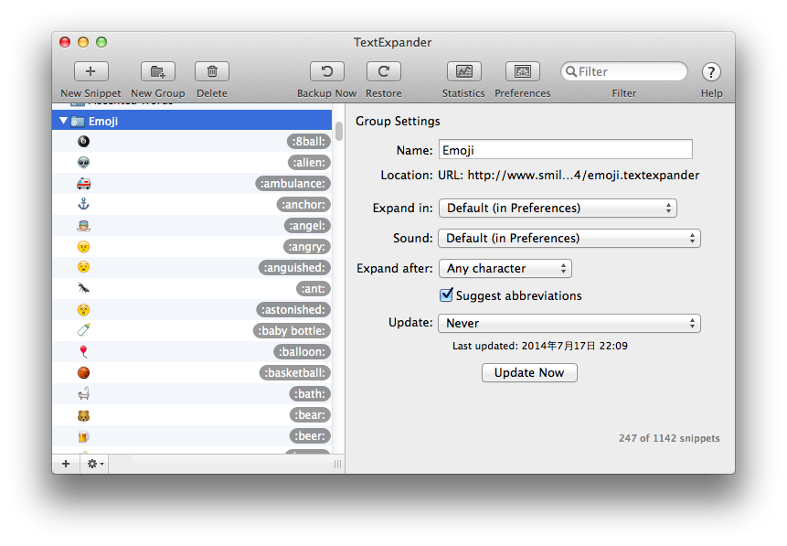Add a new group with New Group icon

(x=156, y=71)
